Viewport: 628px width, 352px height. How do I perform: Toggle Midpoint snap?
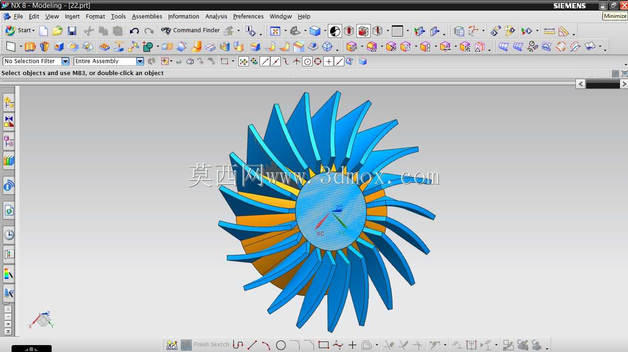coord(276,61)
